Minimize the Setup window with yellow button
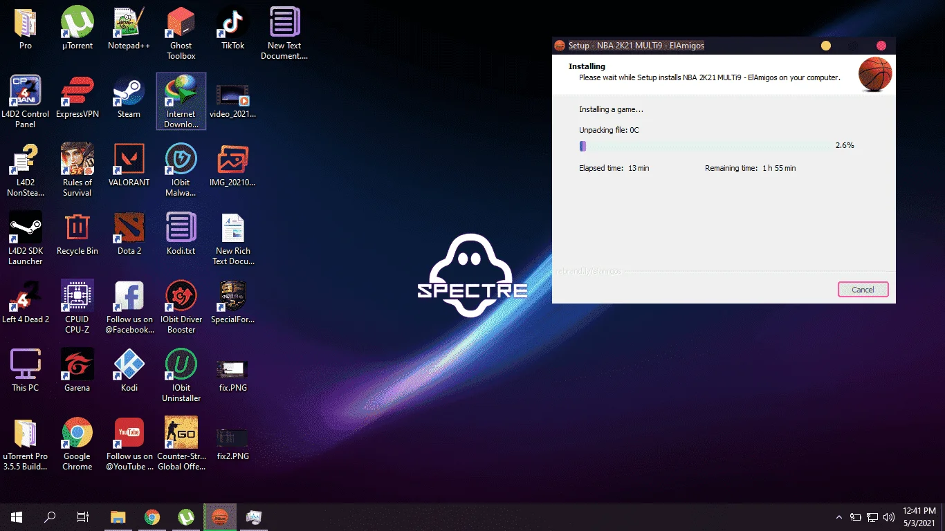The width and height of the screenshot is (945, 531). click(x=825, y=46)
